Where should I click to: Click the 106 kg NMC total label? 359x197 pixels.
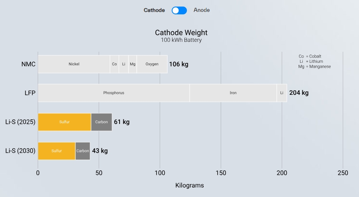tap(179, 64)
